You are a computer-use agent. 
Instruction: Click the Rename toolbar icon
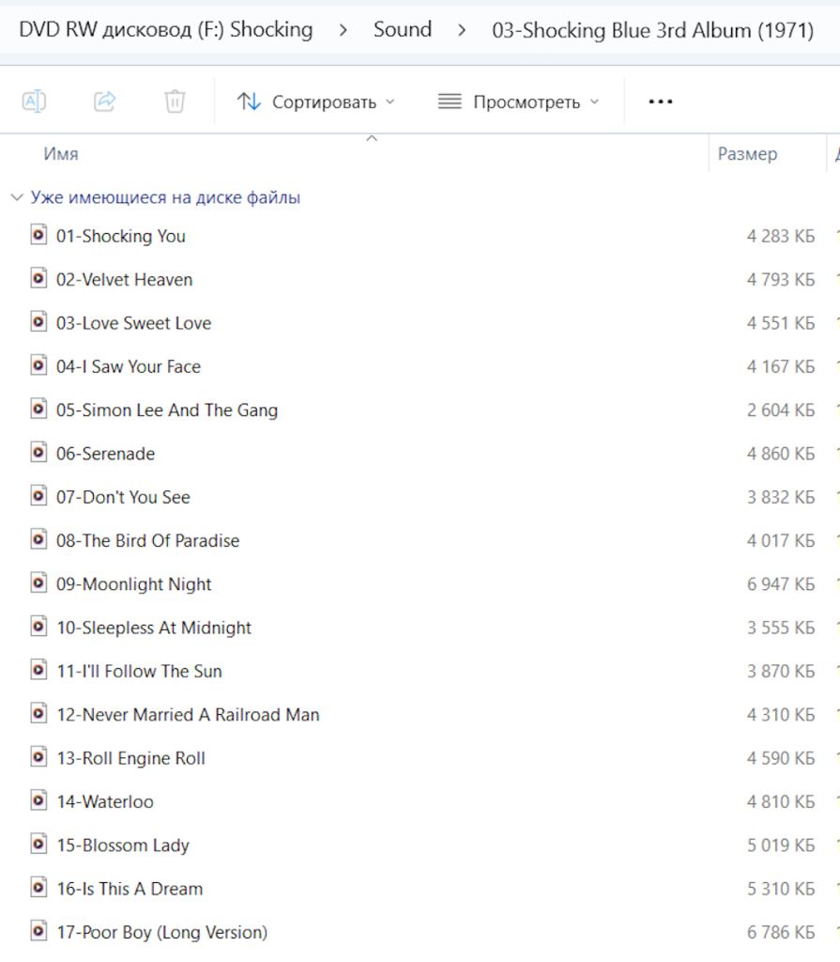[34, 101]
